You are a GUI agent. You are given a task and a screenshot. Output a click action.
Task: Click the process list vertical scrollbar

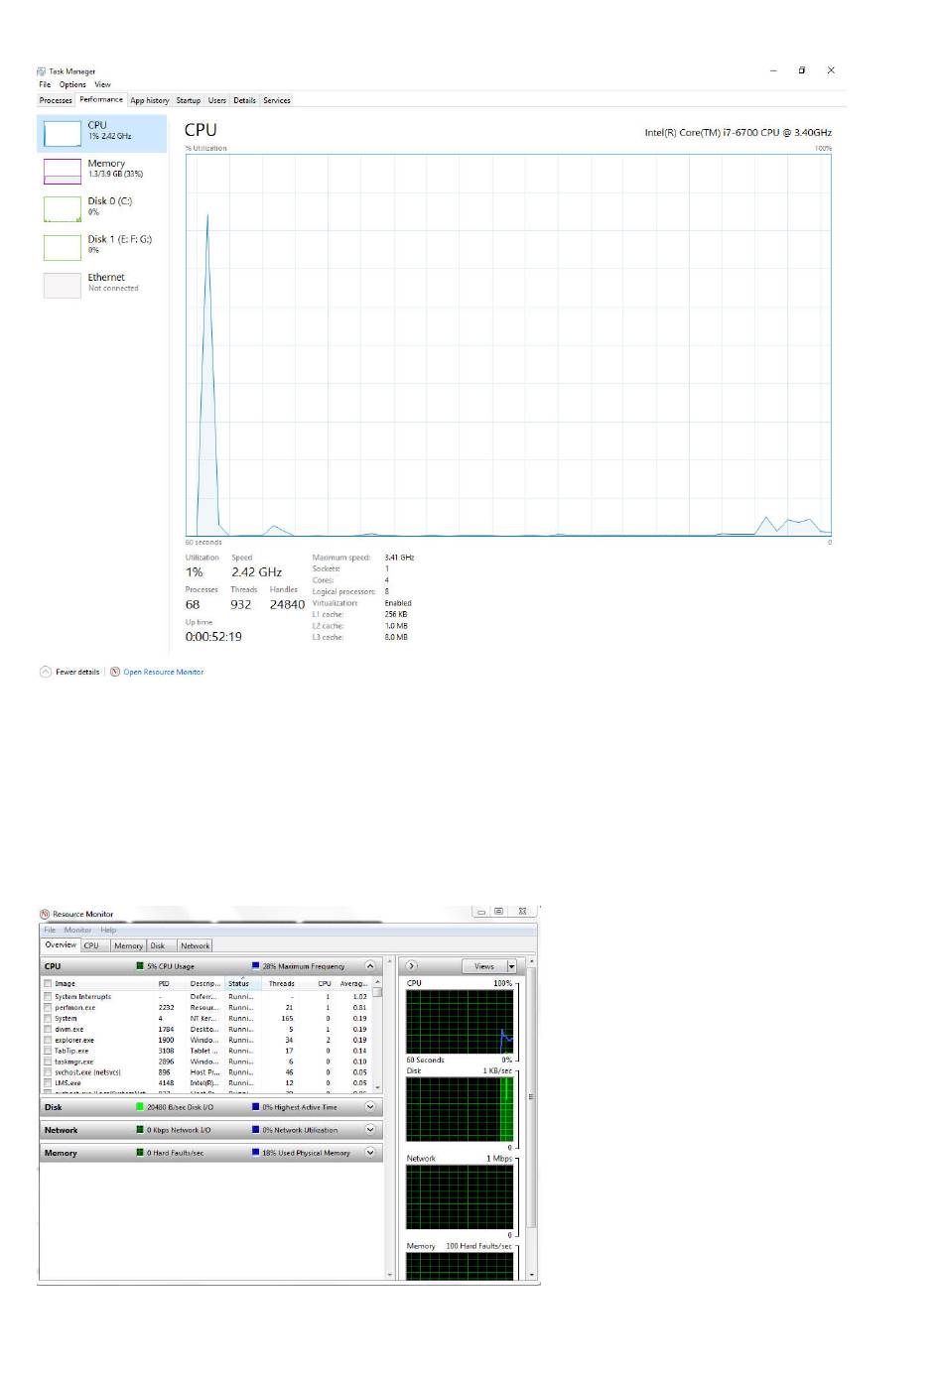377,1036
